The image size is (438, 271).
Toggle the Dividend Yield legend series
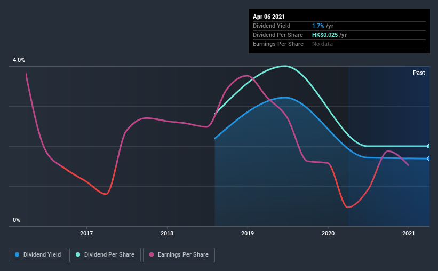(38, 255)
